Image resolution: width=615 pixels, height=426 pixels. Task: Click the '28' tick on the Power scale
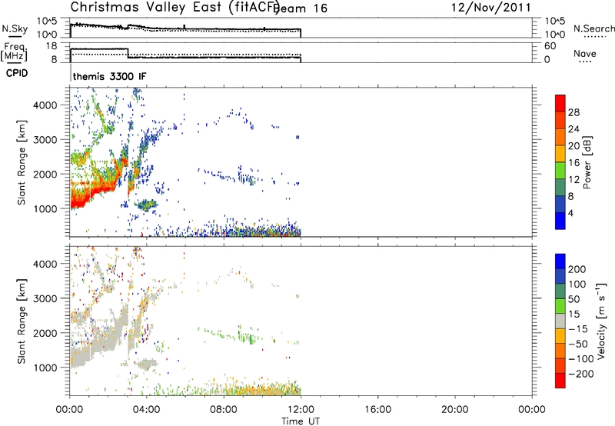tap(573, 112)
